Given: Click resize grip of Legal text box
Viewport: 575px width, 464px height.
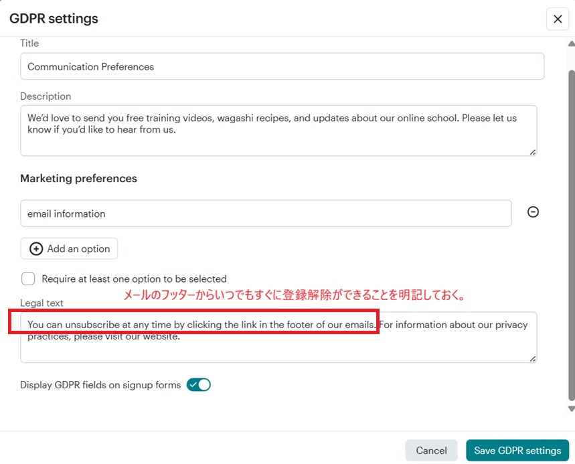Looking at the screenshot, I should coord(533,358).
